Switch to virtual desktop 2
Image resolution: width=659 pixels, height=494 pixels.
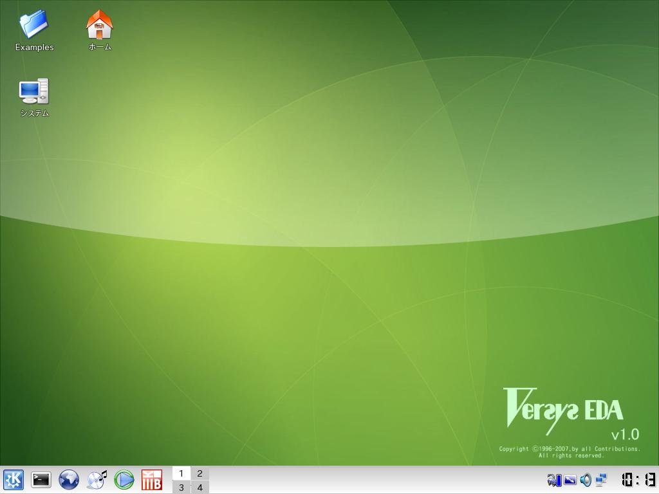200,473
